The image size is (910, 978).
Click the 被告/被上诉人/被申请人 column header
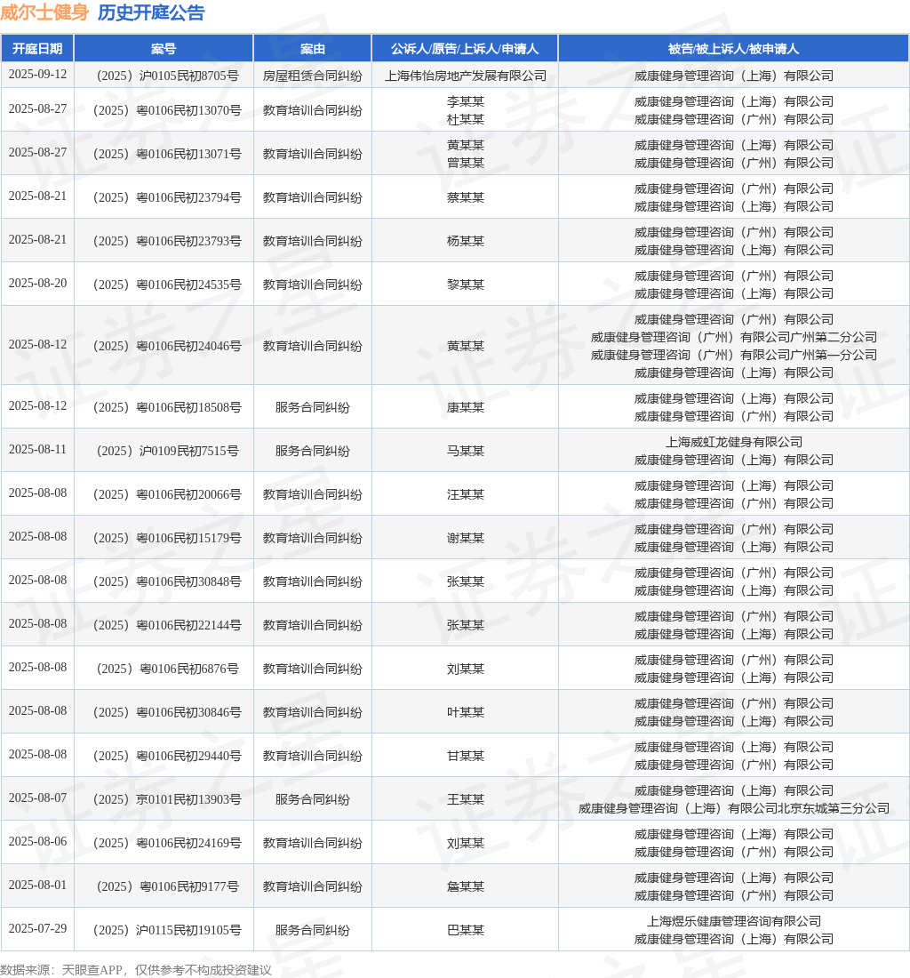point(734,49)
